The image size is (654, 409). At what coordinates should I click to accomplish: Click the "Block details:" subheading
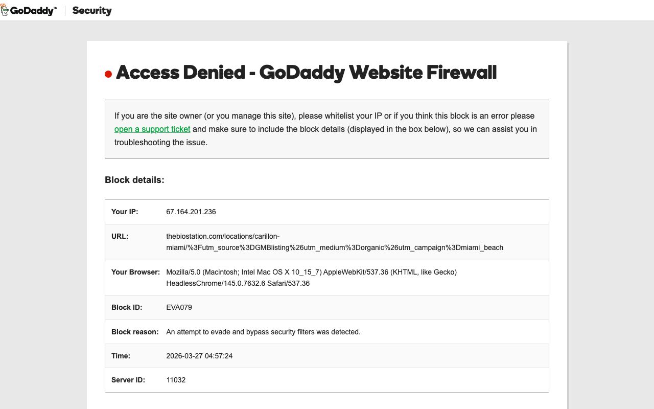[x=134, y=180]
